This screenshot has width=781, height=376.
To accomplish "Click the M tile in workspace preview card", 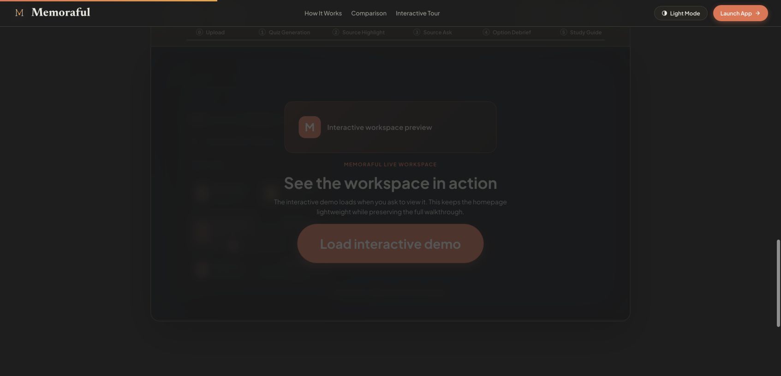I will click(x=310, y=127).
